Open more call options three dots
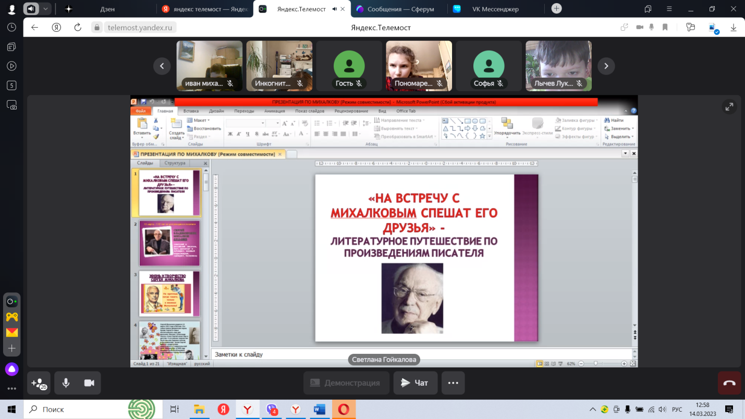745x419 pixels. coord(453,383)
